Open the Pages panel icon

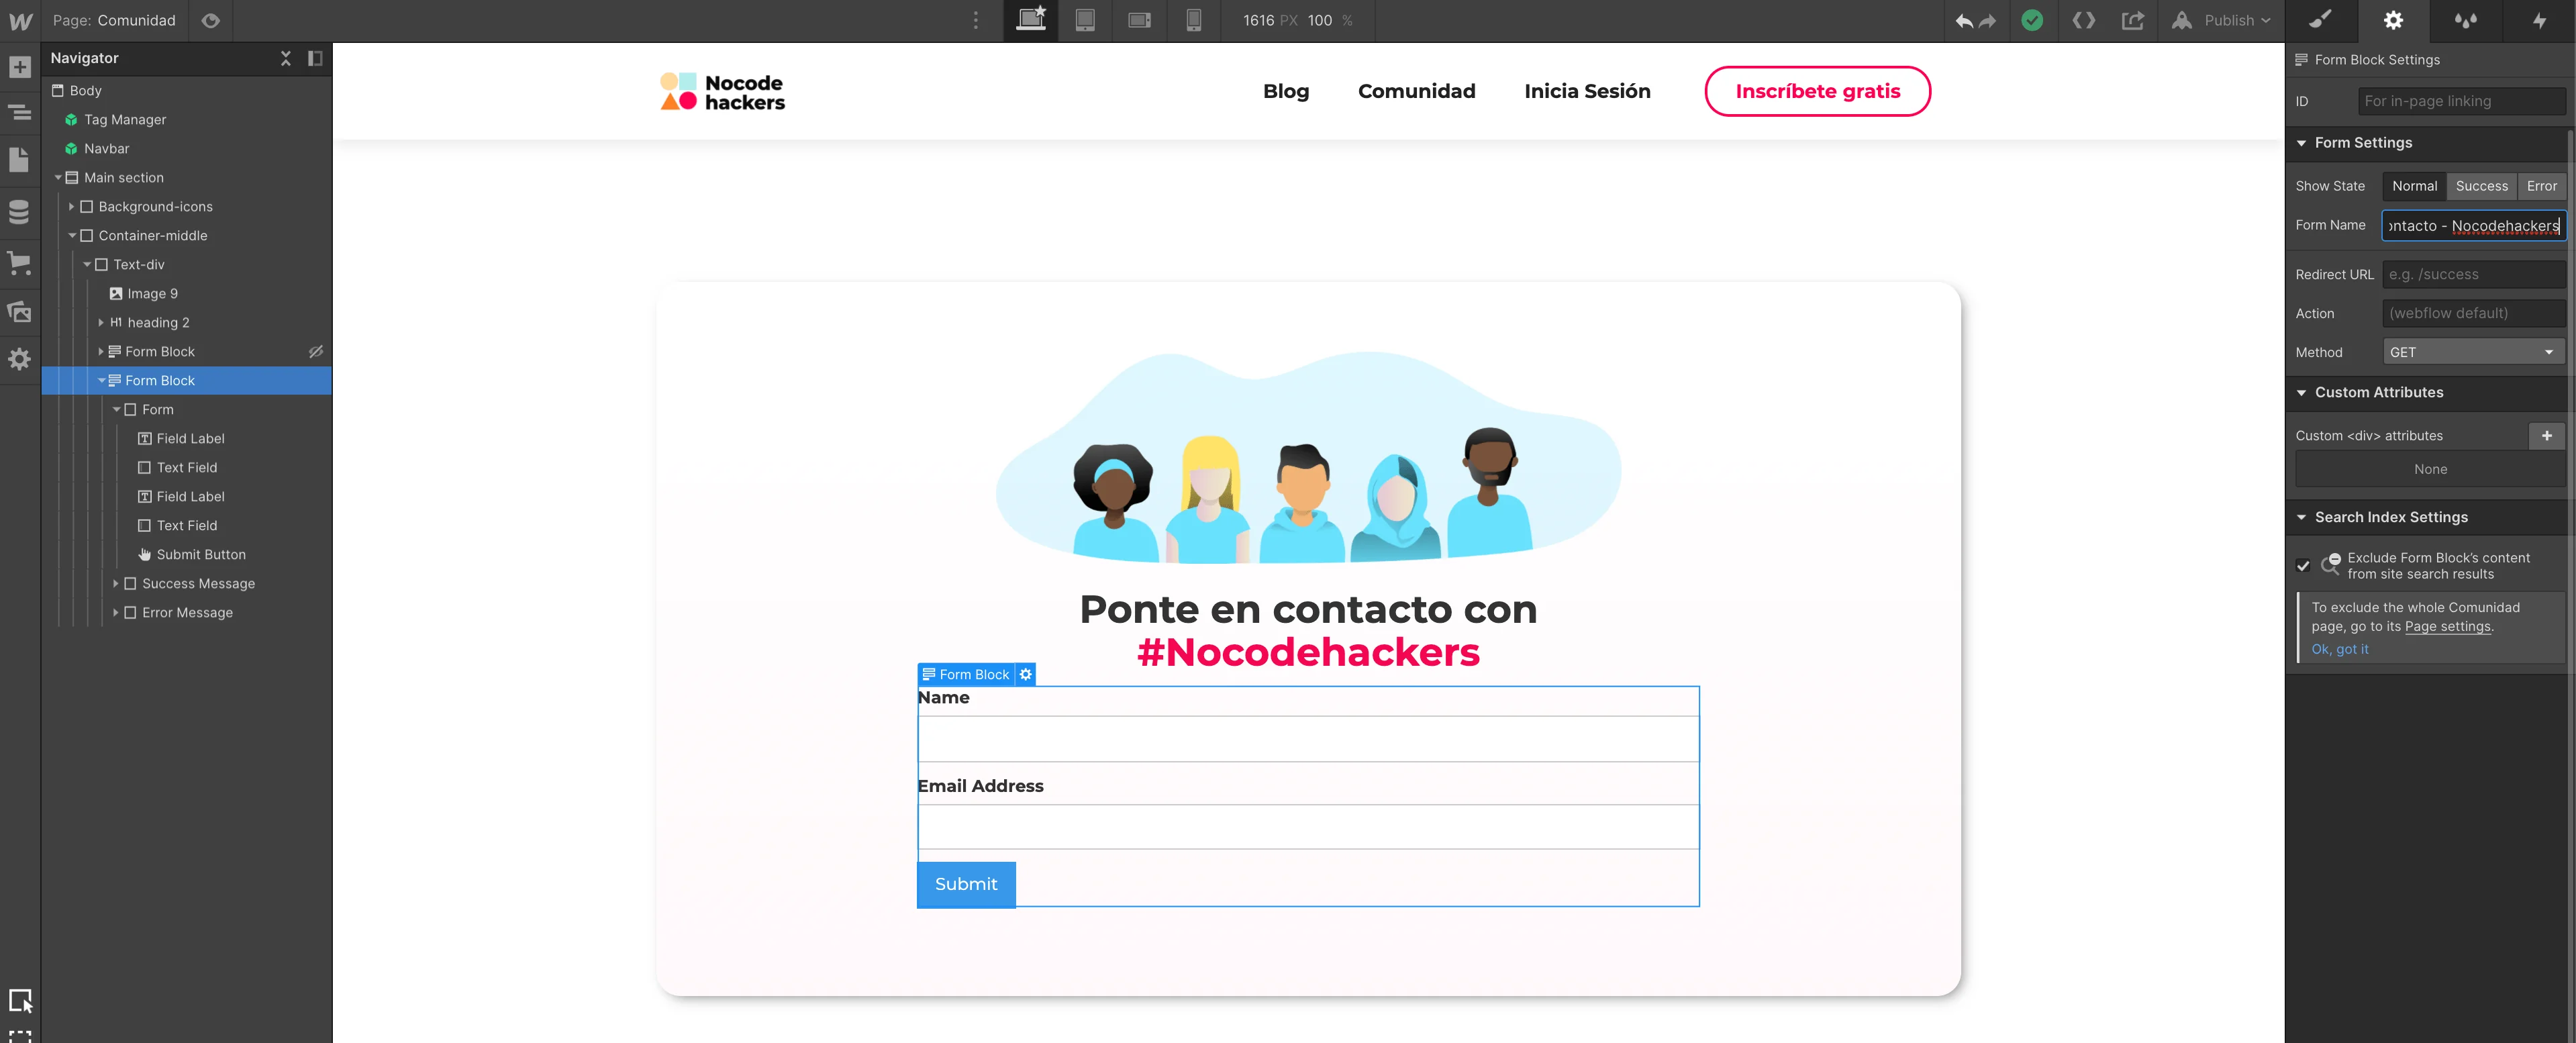[x=20, y=160]
